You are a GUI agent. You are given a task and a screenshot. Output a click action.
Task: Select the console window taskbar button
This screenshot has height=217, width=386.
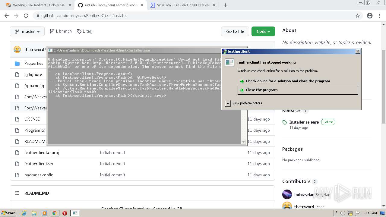[75, 213]
